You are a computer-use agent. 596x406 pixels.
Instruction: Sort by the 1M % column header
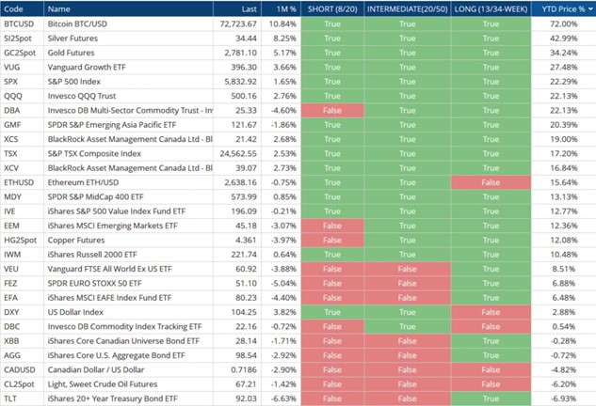(x=281, y=8)
